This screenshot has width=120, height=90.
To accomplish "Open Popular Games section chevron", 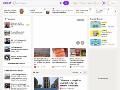I will pos(103,19).
